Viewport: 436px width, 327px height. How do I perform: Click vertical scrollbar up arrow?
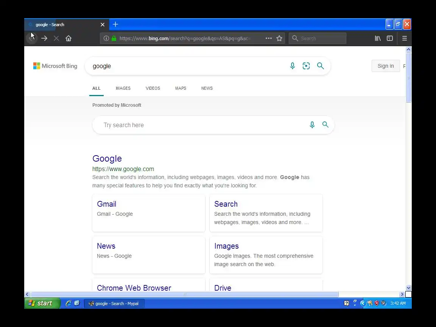point(408,50)
